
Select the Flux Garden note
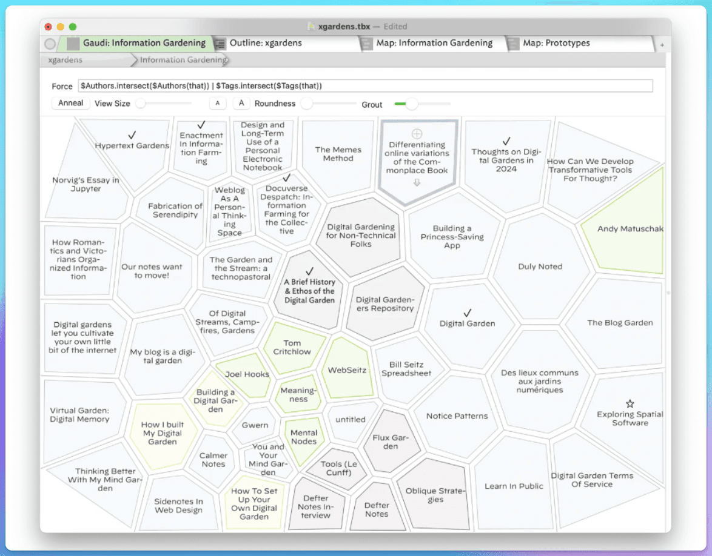tap(391, 442)
